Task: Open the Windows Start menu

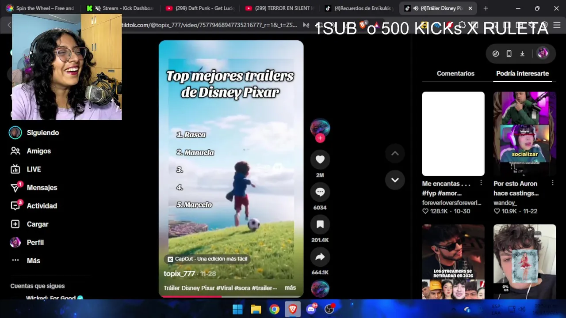Action: 237,309
